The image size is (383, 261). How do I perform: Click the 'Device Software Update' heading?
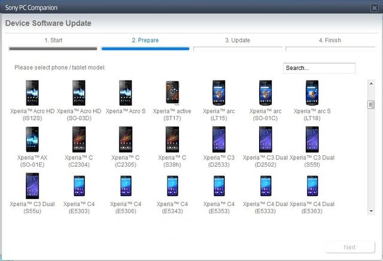click(48, 23)
